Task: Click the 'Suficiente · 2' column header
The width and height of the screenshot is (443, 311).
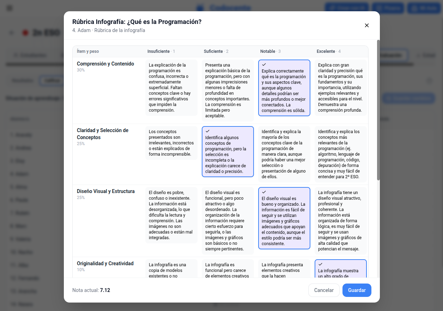Action: tap(216, 51)
